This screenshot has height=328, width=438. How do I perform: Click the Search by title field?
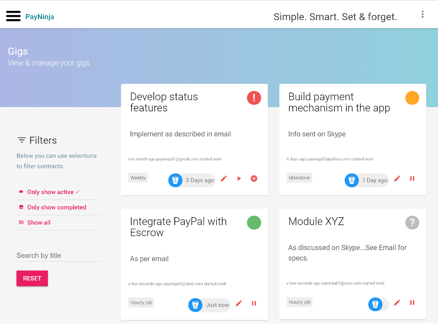click(58, 256)
